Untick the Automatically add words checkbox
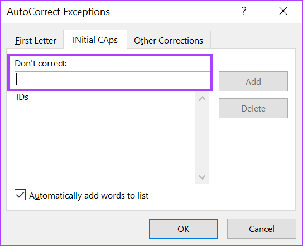The height and width of the screenshot is (246, 303). (x=20, y=195)
